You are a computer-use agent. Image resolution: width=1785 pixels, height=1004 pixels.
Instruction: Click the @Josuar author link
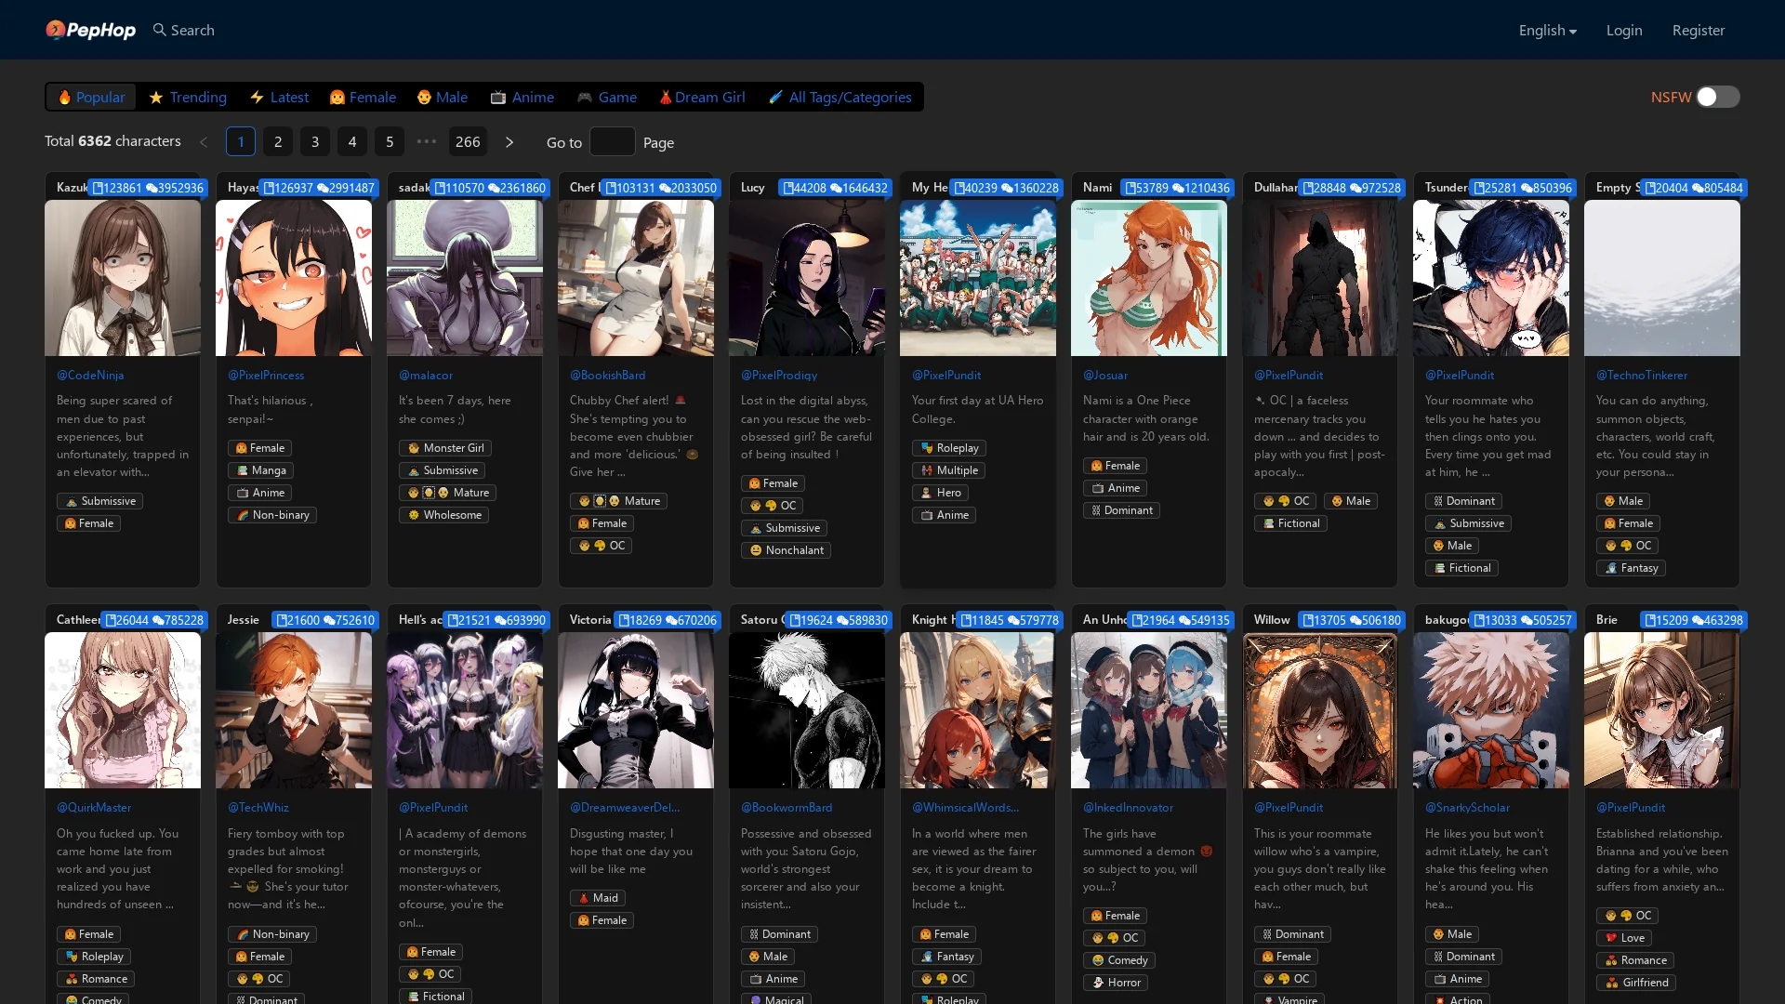[x=1105, y=375]
